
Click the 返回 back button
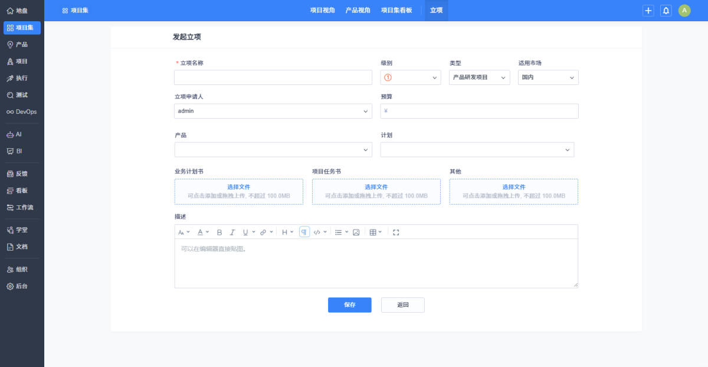point(402,305)
